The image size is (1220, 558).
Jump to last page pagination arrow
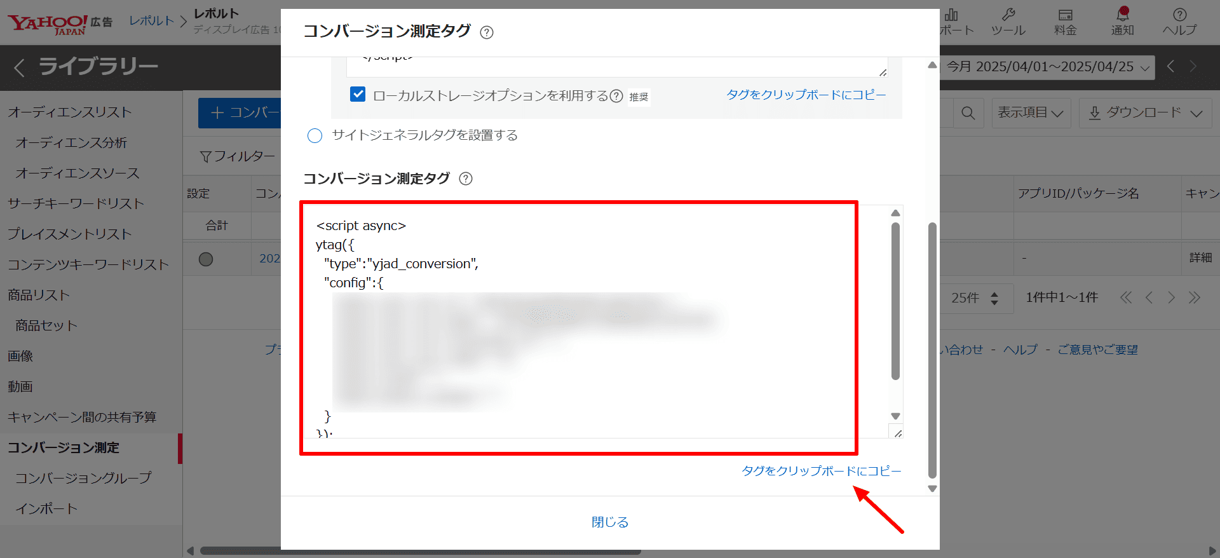click(1195, 297)
